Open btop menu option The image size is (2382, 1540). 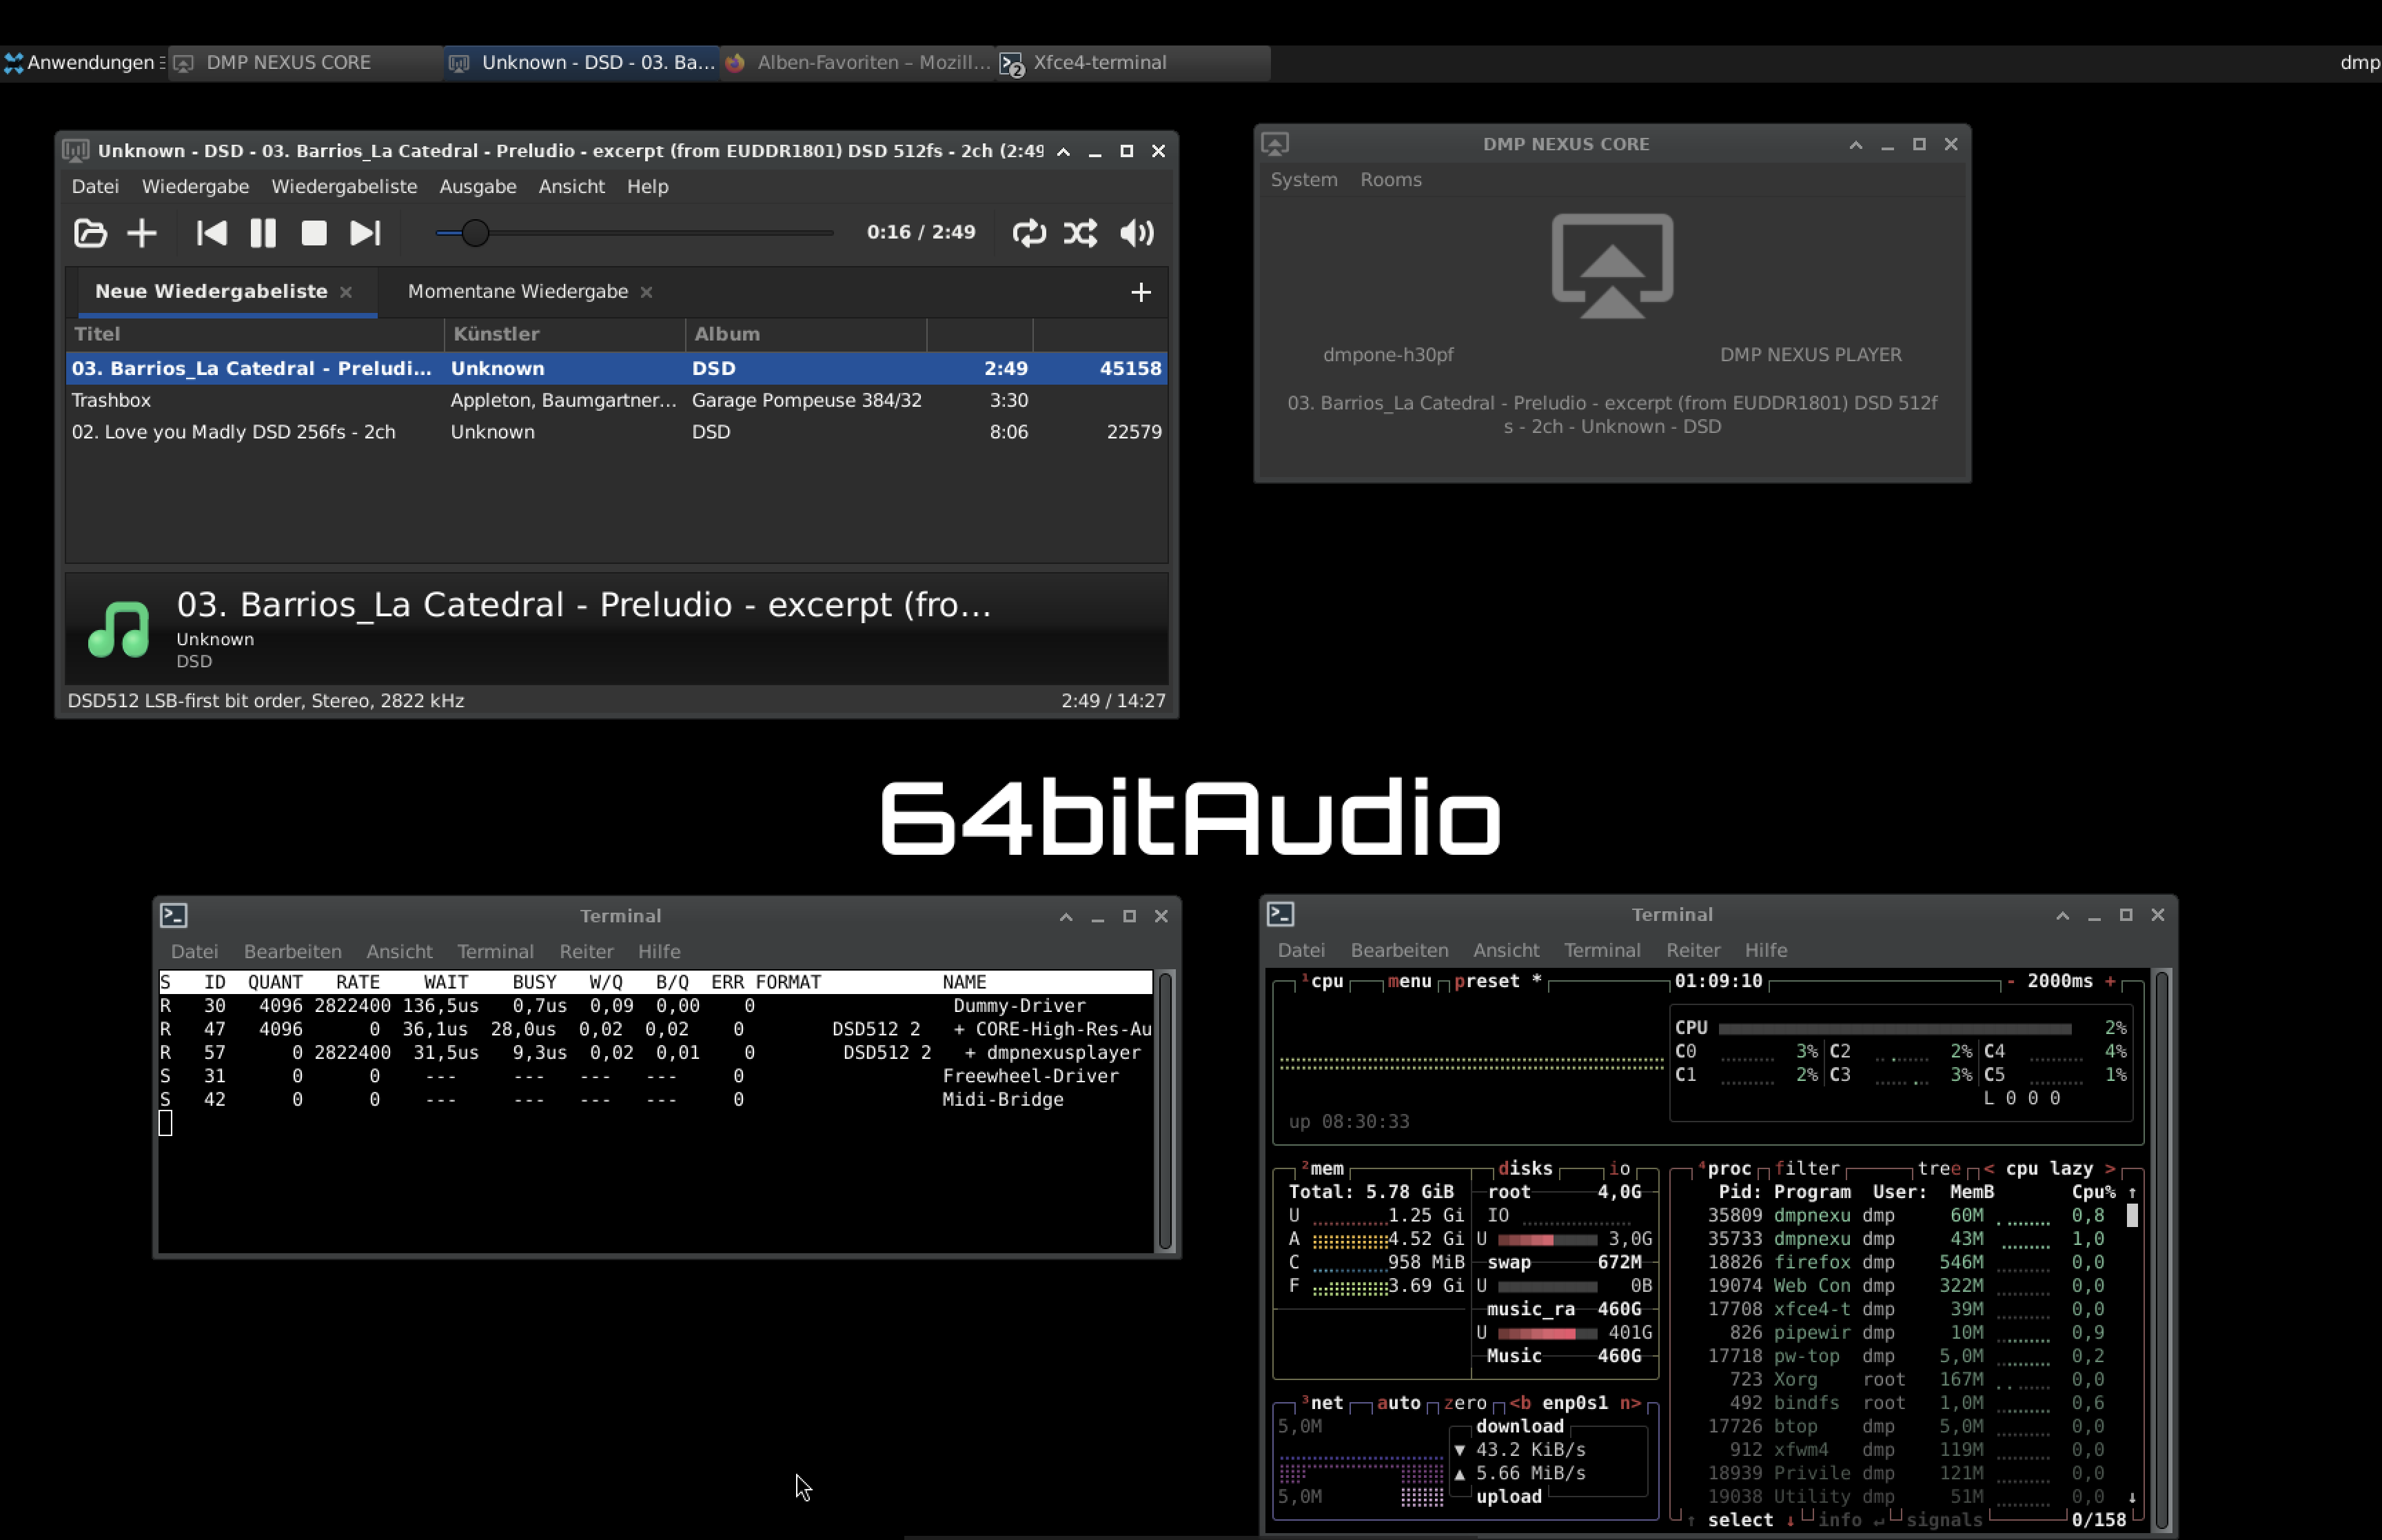click(1409, 981)
